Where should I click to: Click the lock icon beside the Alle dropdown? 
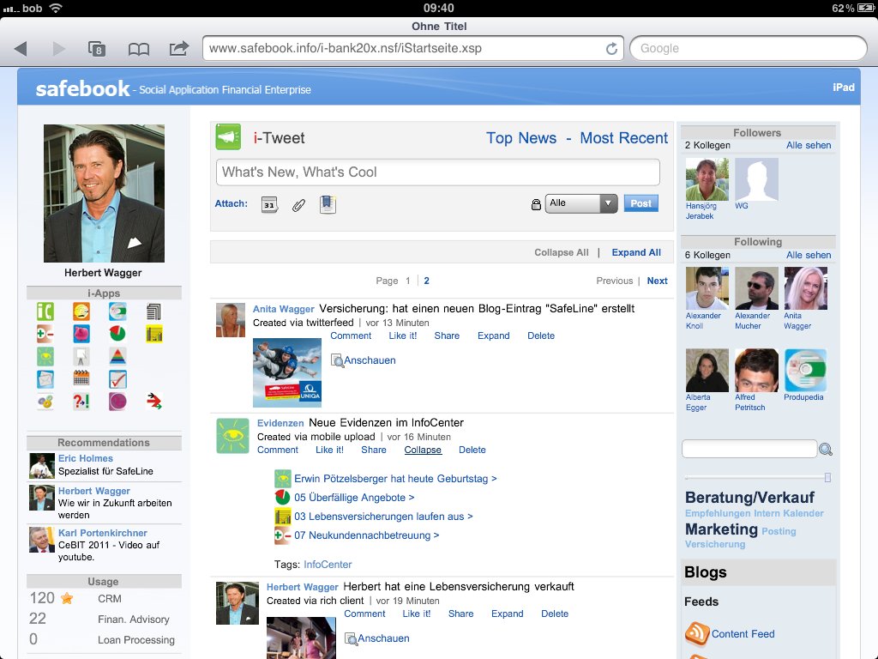pyautogui.click(x=536, y=204)
